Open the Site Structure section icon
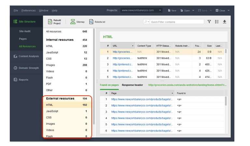 coord(15,21)
